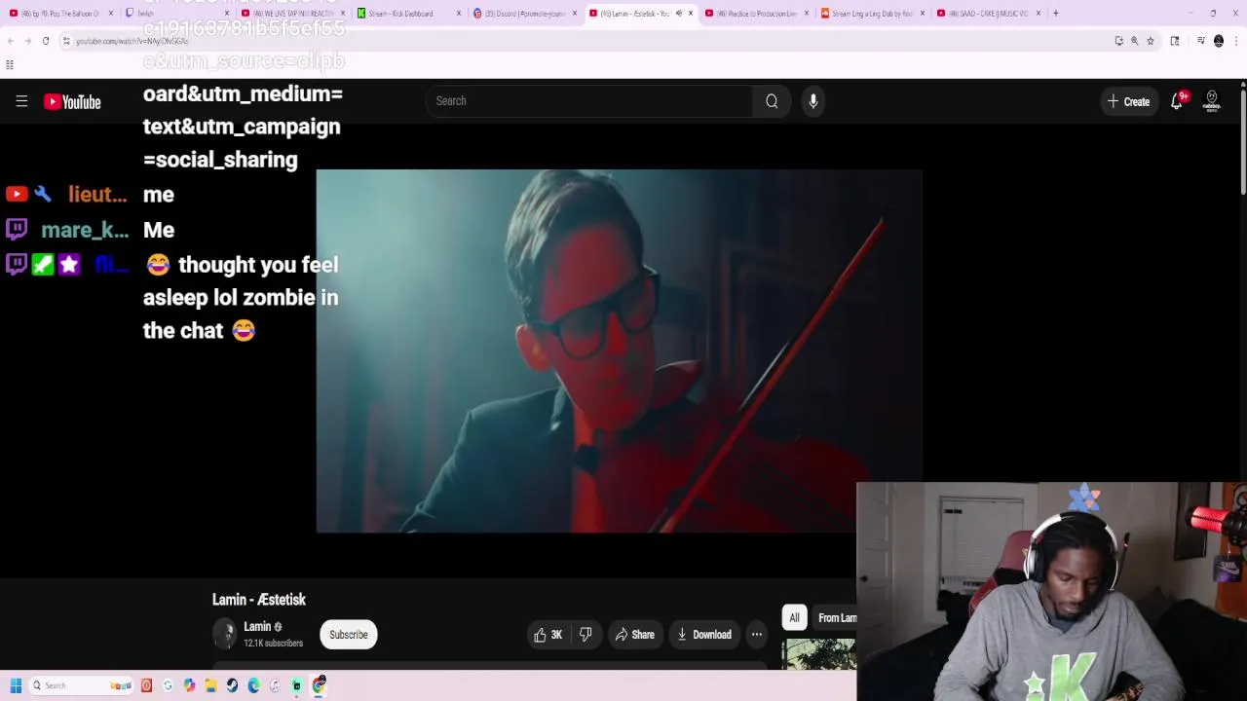Viewport: 1247px width, 701px height.
Task: Open Microsoft Edge from the taskbar
Action: 253,685
